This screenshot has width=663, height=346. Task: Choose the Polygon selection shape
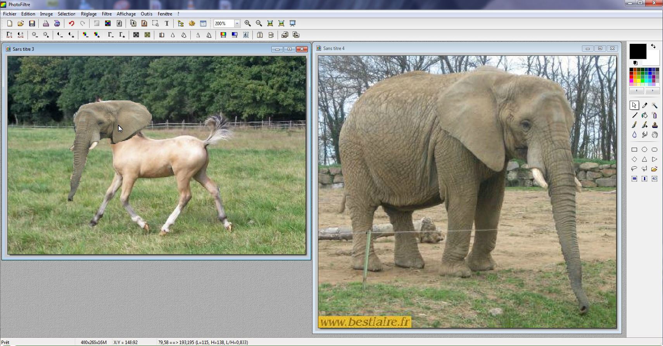(644, 169)
